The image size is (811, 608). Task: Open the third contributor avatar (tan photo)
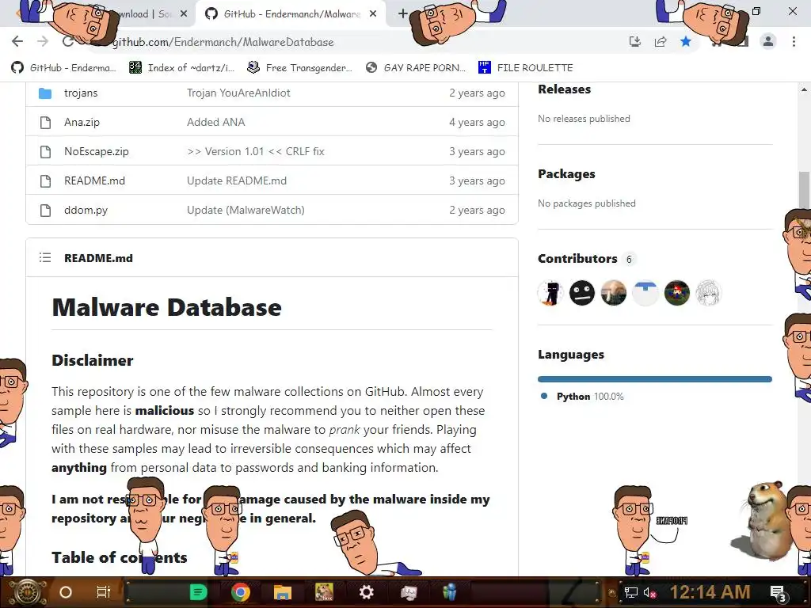(614, 293)
